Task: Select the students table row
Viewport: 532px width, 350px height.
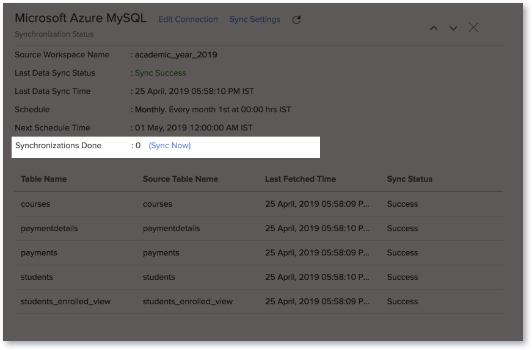Action: point(259,277)
